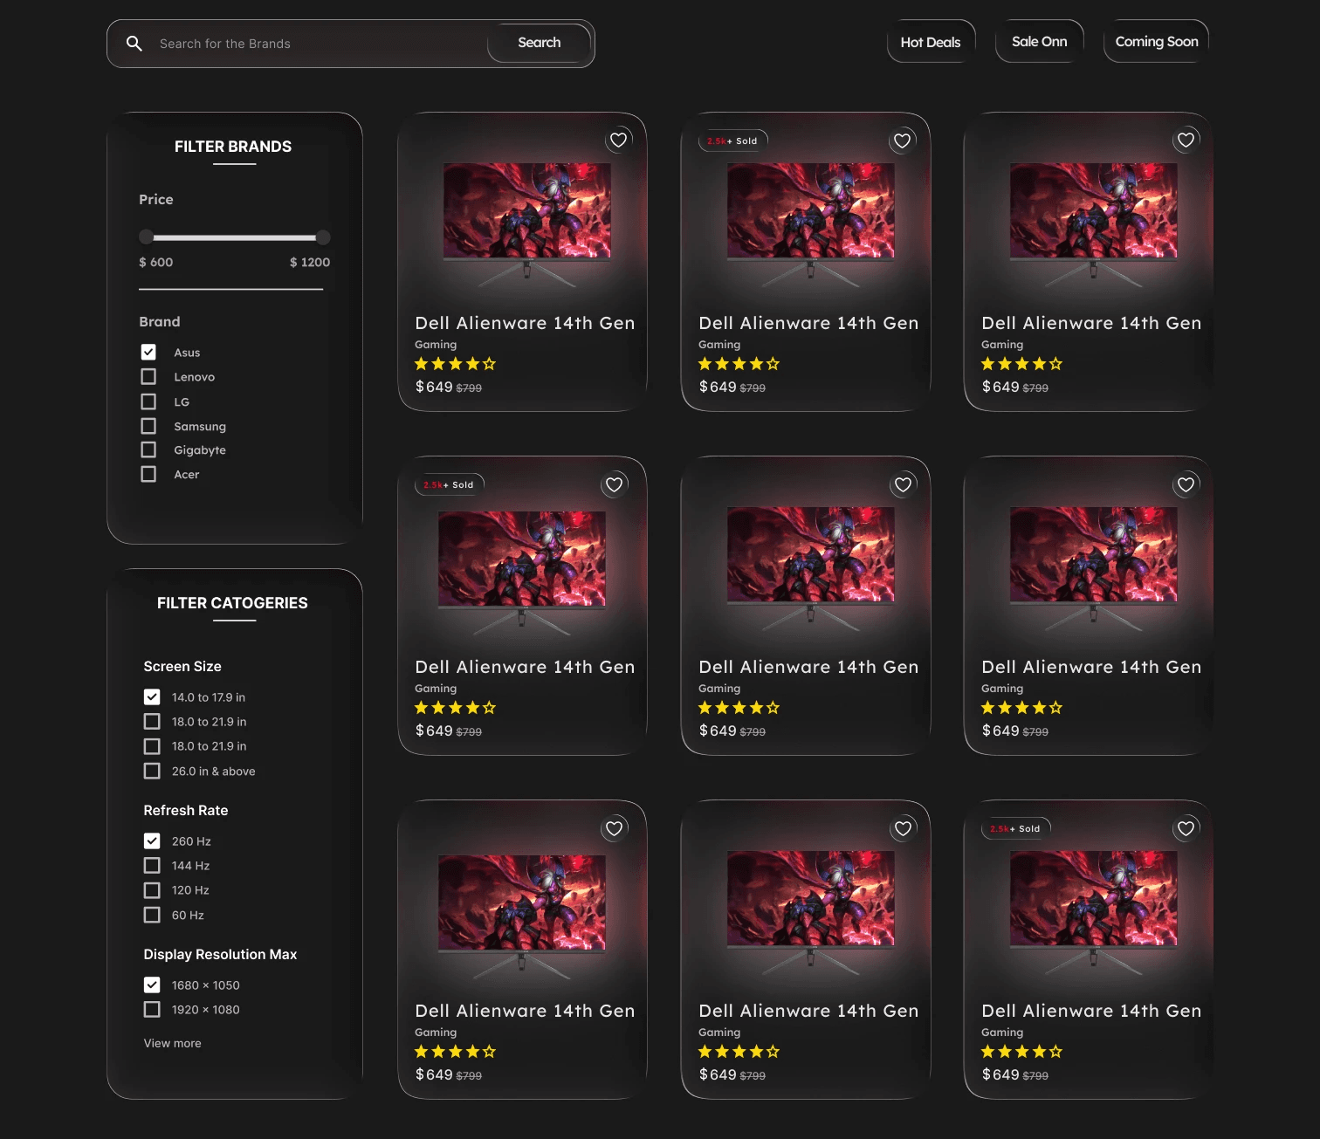Uncheck the 14.0 to 17.9 in screen size
This screenshot has width=1320, height=1139.
tap(152, 696)
